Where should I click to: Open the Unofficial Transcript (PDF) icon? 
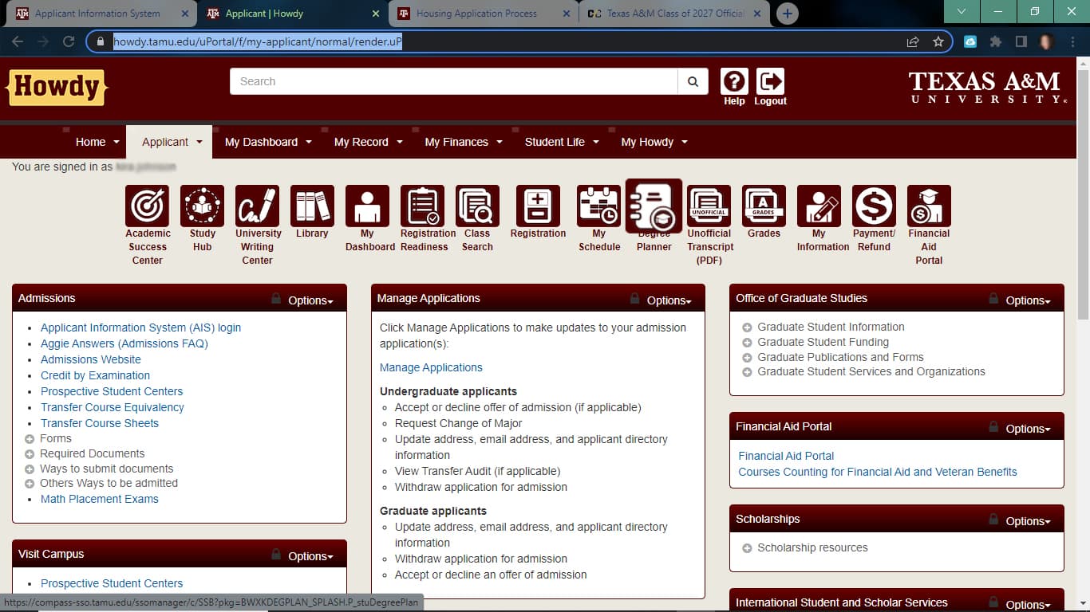click(x=709, y=206)
